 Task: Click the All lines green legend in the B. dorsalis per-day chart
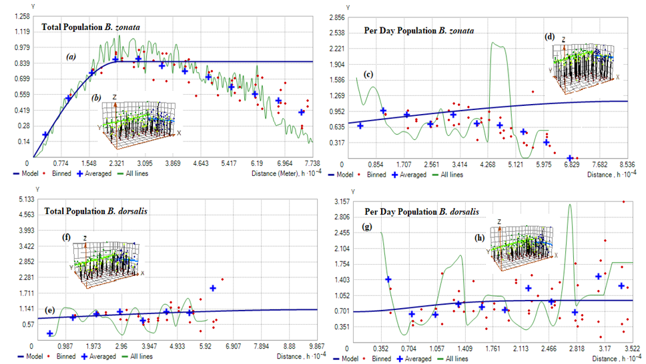(452, 359)
